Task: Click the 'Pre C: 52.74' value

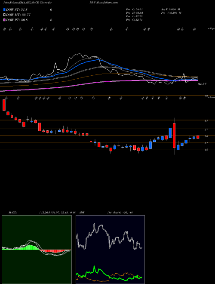Action: coord(134,20)
